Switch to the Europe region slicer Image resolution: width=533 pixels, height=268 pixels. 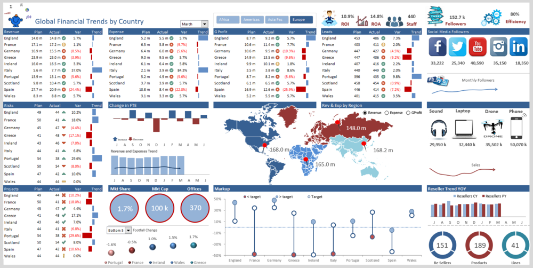pos(301,20)
